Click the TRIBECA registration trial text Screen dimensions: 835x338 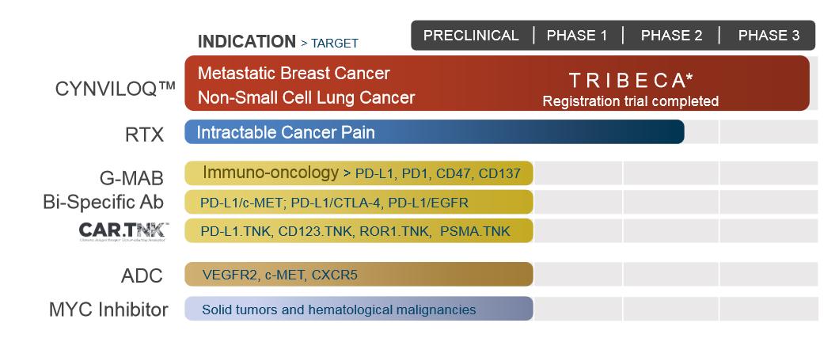pyautogui.click(x=630, y=87)
